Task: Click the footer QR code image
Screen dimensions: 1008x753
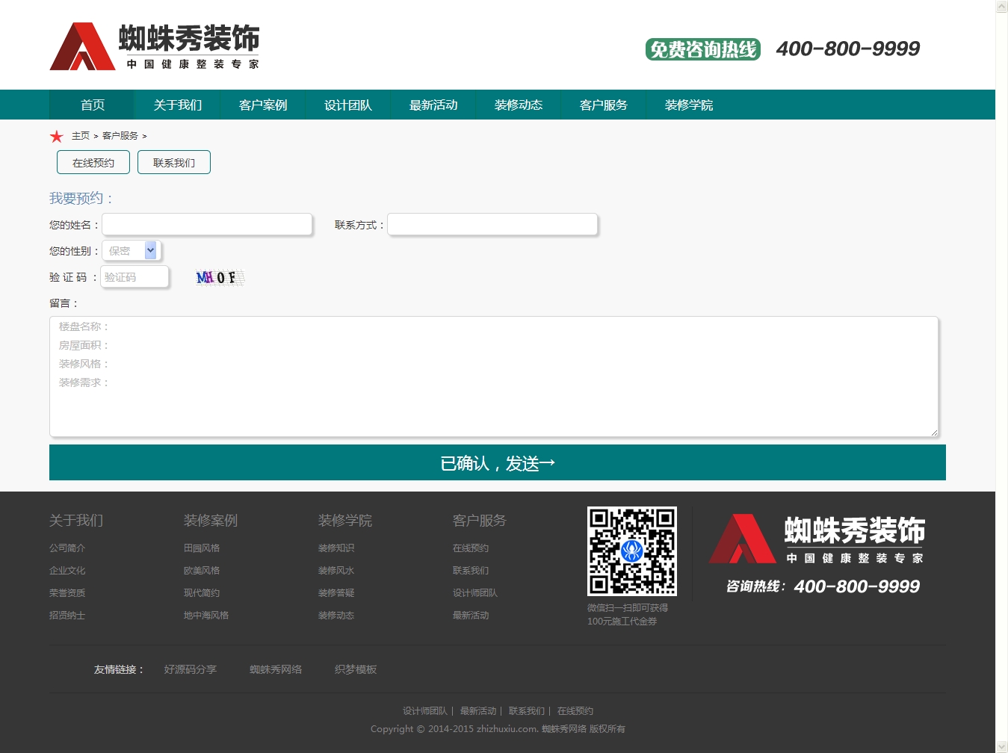Action: coord(631,551)
